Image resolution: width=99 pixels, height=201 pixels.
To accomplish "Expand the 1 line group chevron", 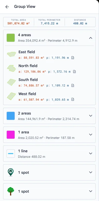I will click(91, 154).
